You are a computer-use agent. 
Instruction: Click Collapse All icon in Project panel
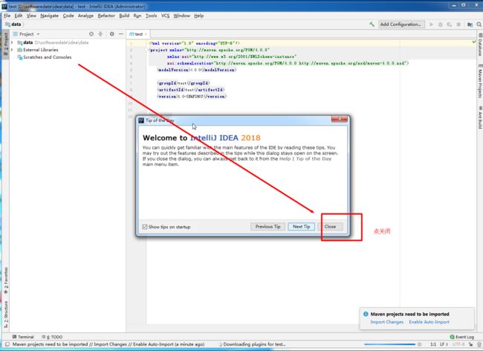click(100, 34)
